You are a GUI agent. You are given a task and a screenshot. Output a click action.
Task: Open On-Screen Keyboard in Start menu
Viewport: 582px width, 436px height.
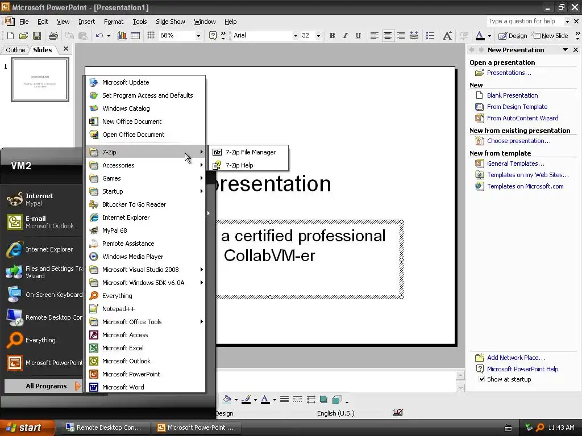pyautogui.click(x=43, y=295)
